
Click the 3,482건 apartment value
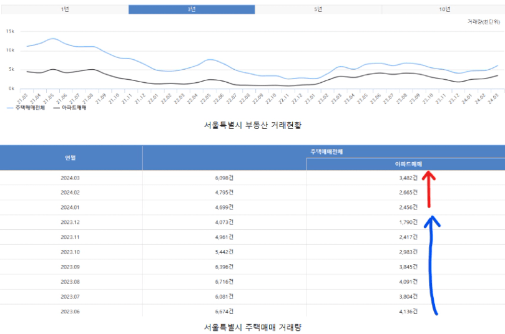click(x=408, y=178)
